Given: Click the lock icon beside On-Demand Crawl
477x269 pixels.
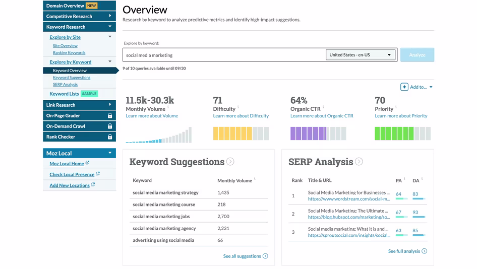Looking at the screenshot, I should coord(110,126).
